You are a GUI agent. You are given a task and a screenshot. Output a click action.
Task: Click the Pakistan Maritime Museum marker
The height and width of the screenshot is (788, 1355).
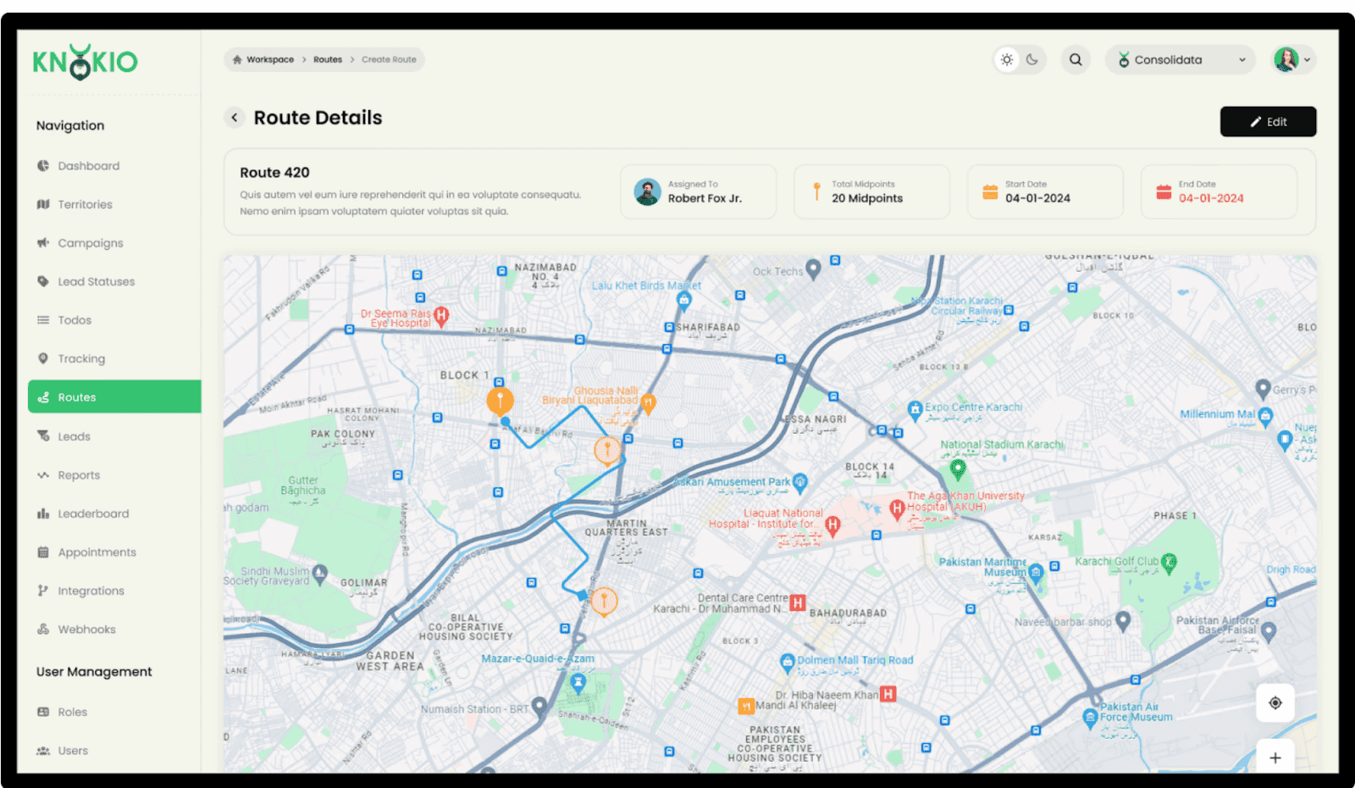[1036, 574]
